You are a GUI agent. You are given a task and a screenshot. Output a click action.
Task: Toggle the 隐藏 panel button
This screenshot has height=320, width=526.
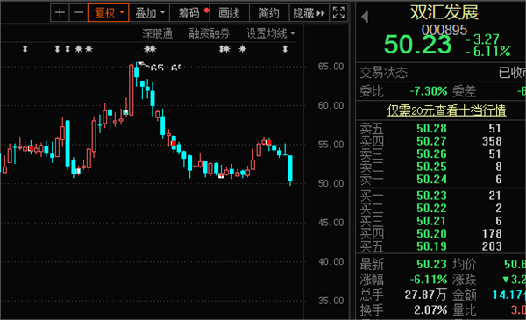coord(309,13)
